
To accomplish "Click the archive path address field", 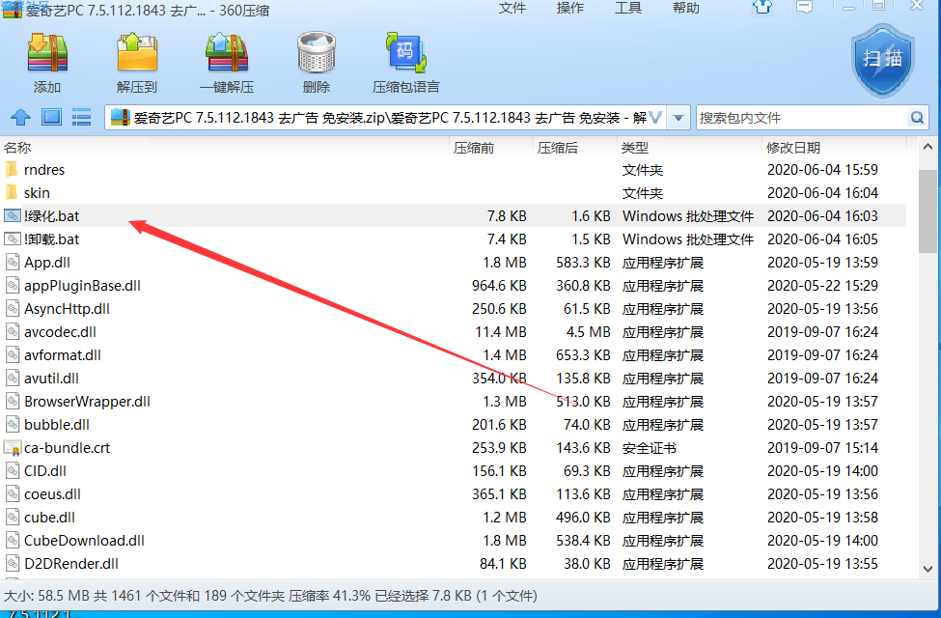I will pos(386,118).
